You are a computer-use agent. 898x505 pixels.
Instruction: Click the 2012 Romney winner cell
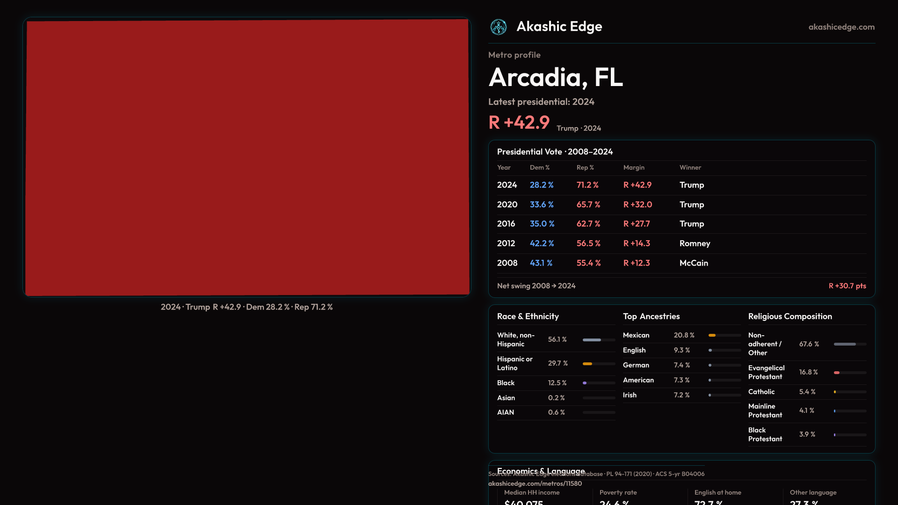point(694,244)
